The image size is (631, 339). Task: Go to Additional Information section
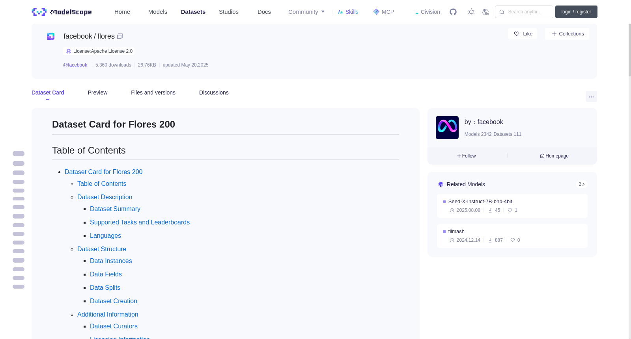tap(108, 315)
